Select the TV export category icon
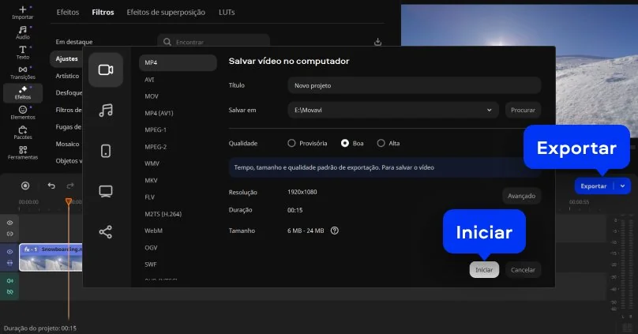Viewport: 638px width, 334px height. (106, 191)
